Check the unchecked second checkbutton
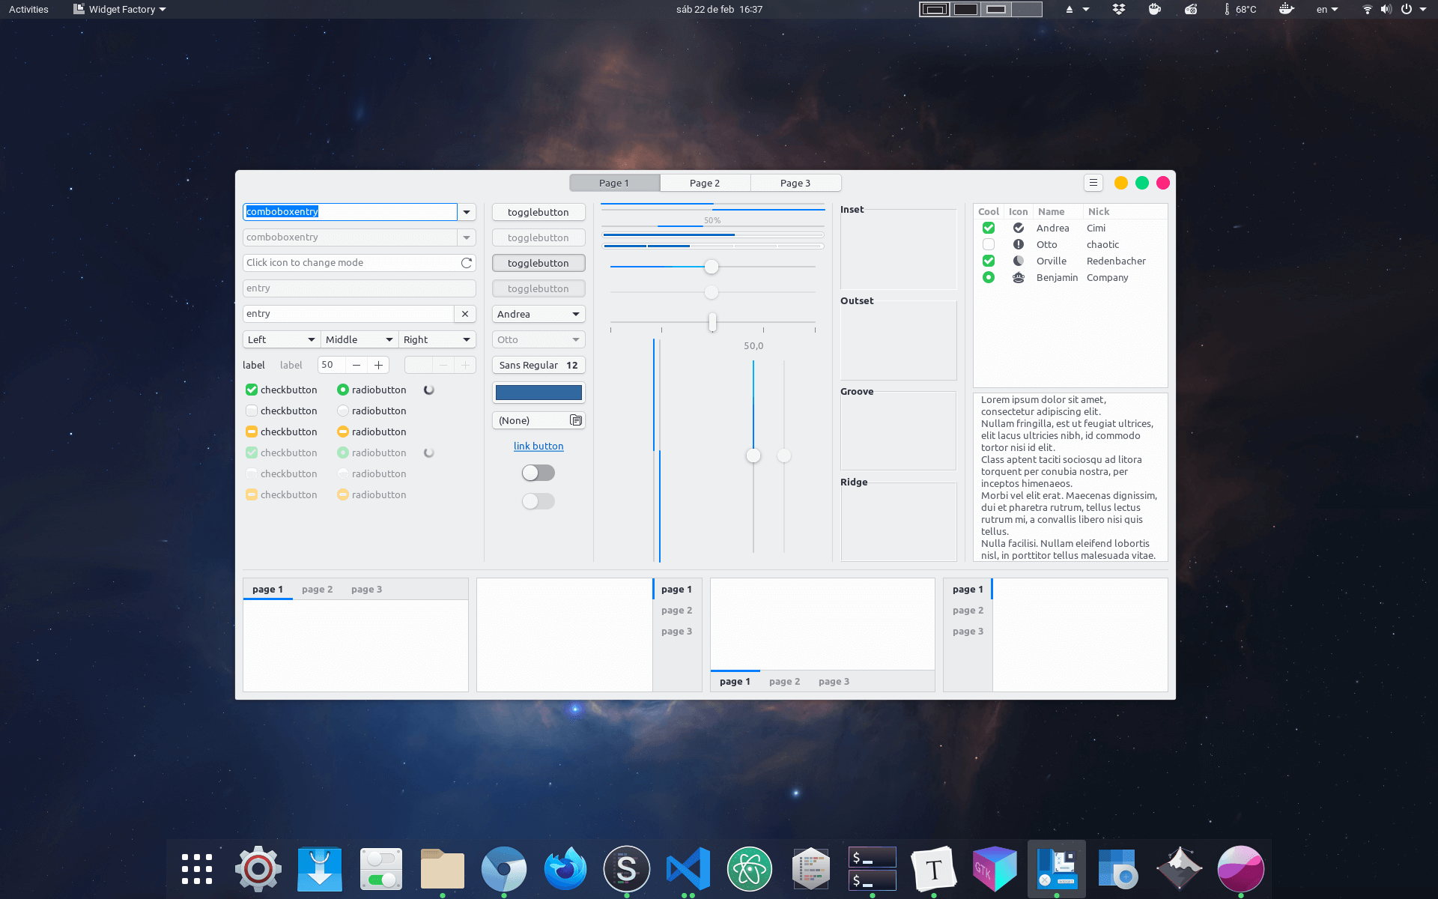This screenshot has width=1438, height=899. [252, 411]
